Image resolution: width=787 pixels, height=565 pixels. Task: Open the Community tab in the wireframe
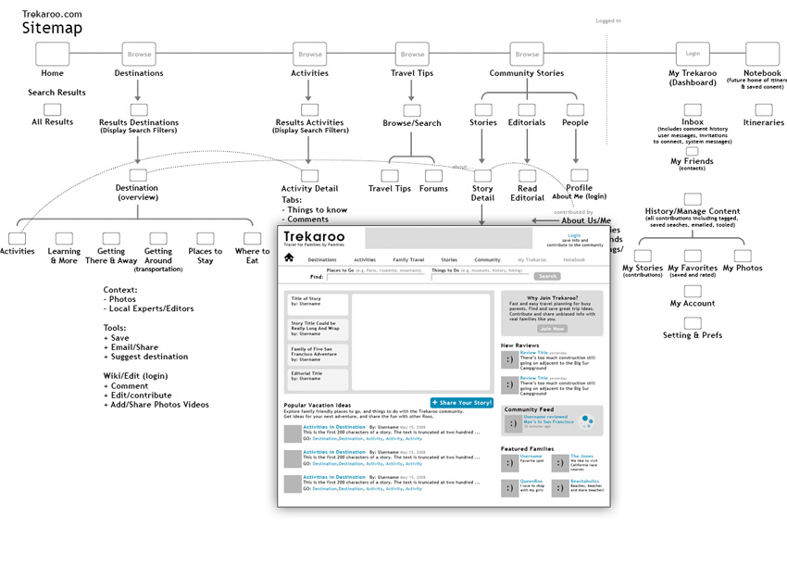point(487,259)
